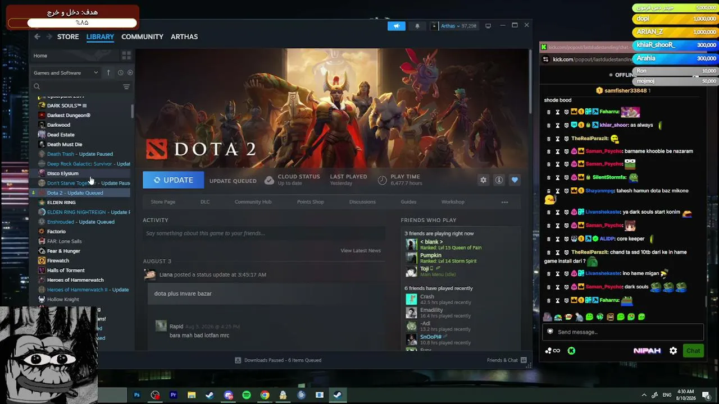Focus the library search field
Screen dimensions: 719x404
click(76, 86)
